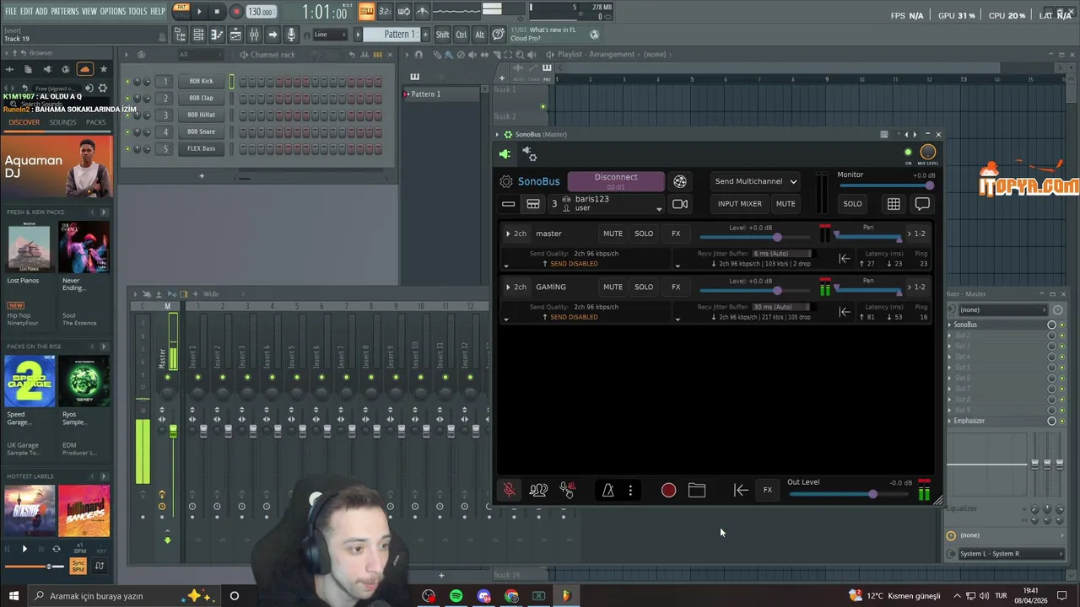Open FL Studio mixer from toolbar
The height and width of the screenshot is (607, 1080).
(254, 35)
